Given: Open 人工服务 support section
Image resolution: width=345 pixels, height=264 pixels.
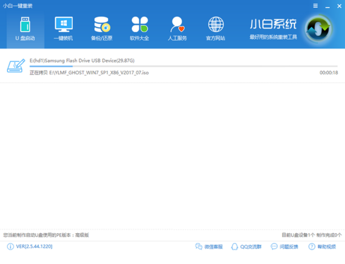Looking at the screenshot, I should (x=177, y=29).
